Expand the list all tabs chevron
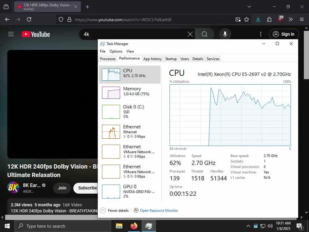Screen dimensions: 309x232 pyautogui.click(x=249, y=7)
